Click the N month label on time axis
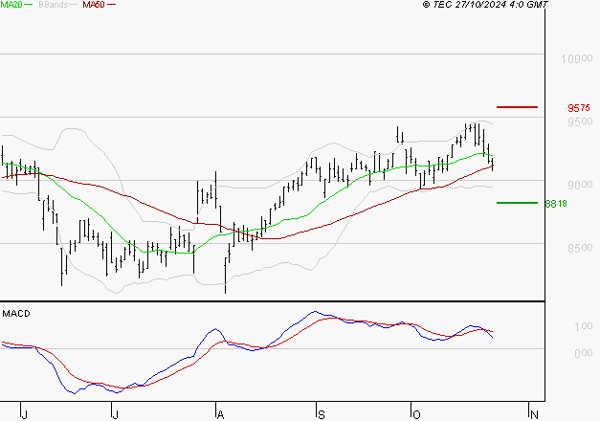This screenshot has width=600, height=421. point(534,414)
